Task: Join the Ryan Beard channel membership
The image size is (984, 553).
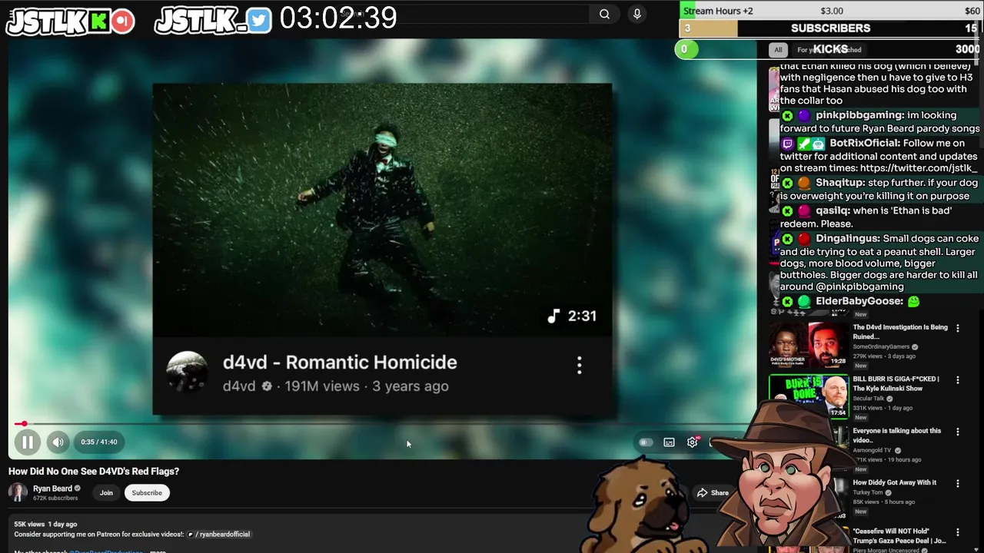Action: tap(106, 493)
